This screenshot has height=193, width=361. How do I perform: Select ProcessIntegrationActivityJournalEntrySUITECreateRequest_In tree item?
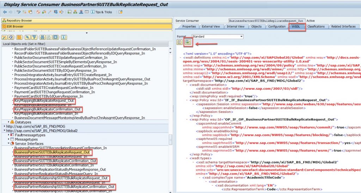(x=63, y=75)
